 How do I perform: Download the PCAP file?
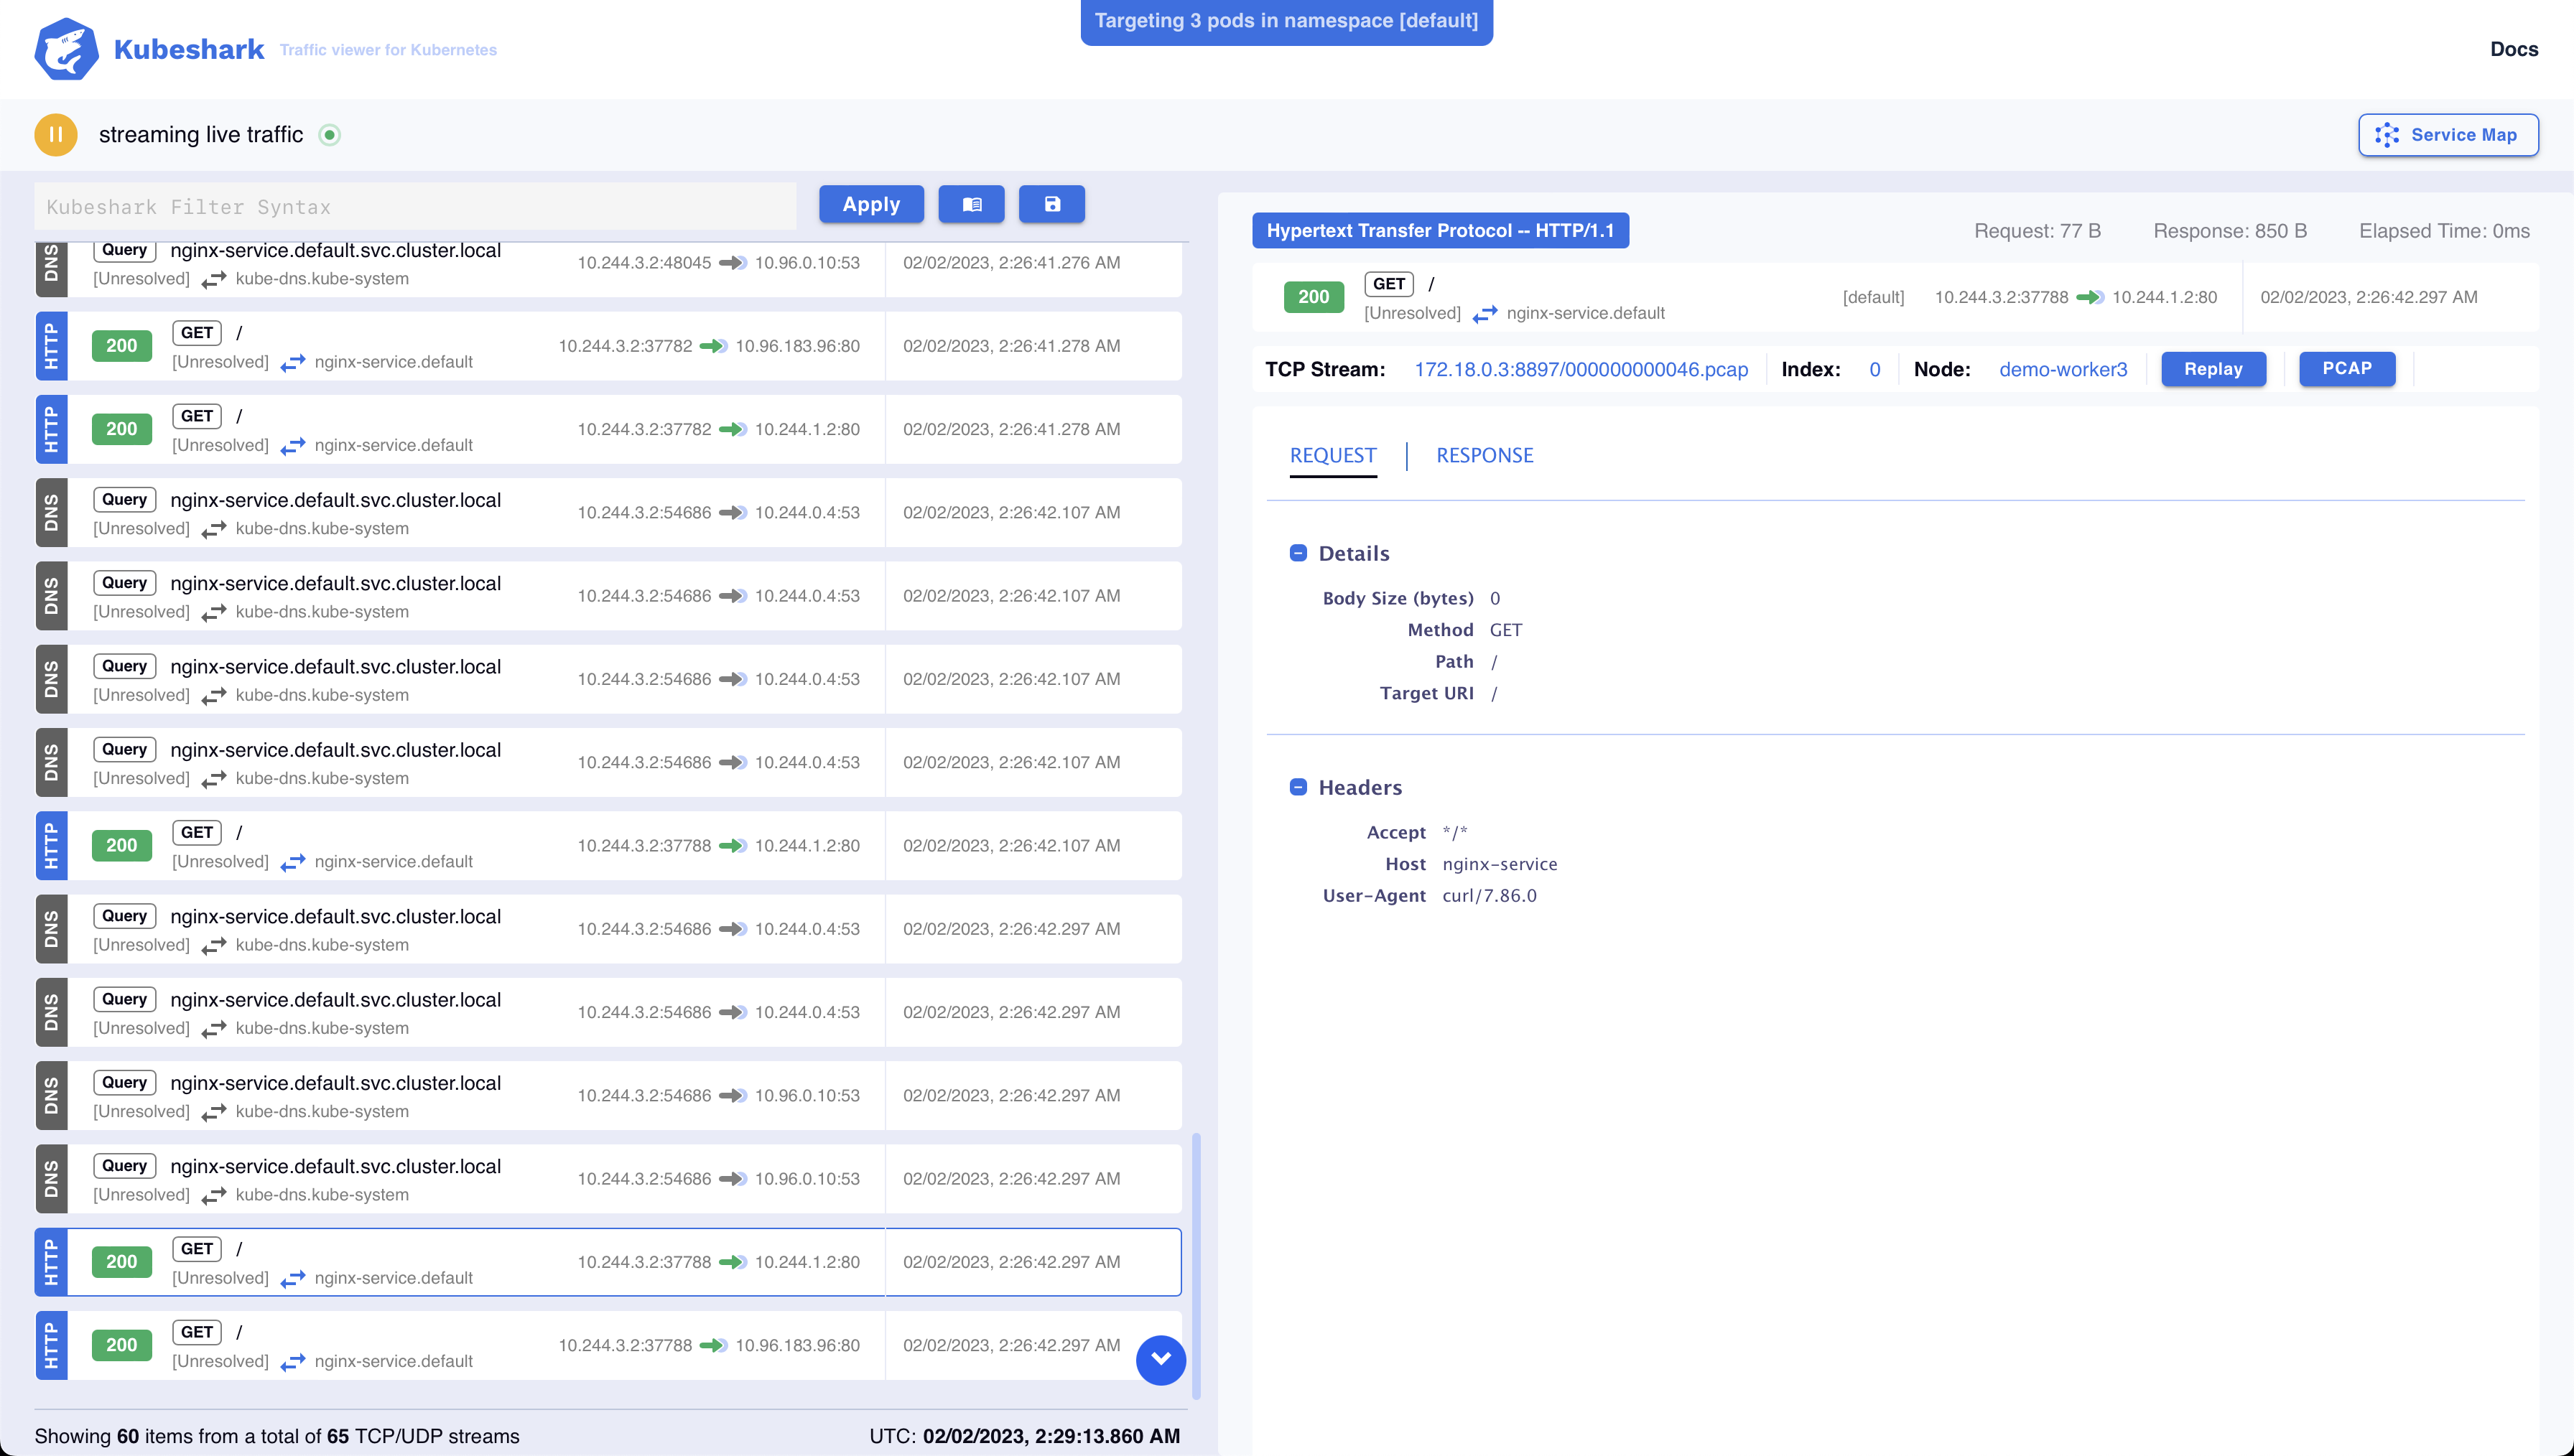(x=2346, y=368)
